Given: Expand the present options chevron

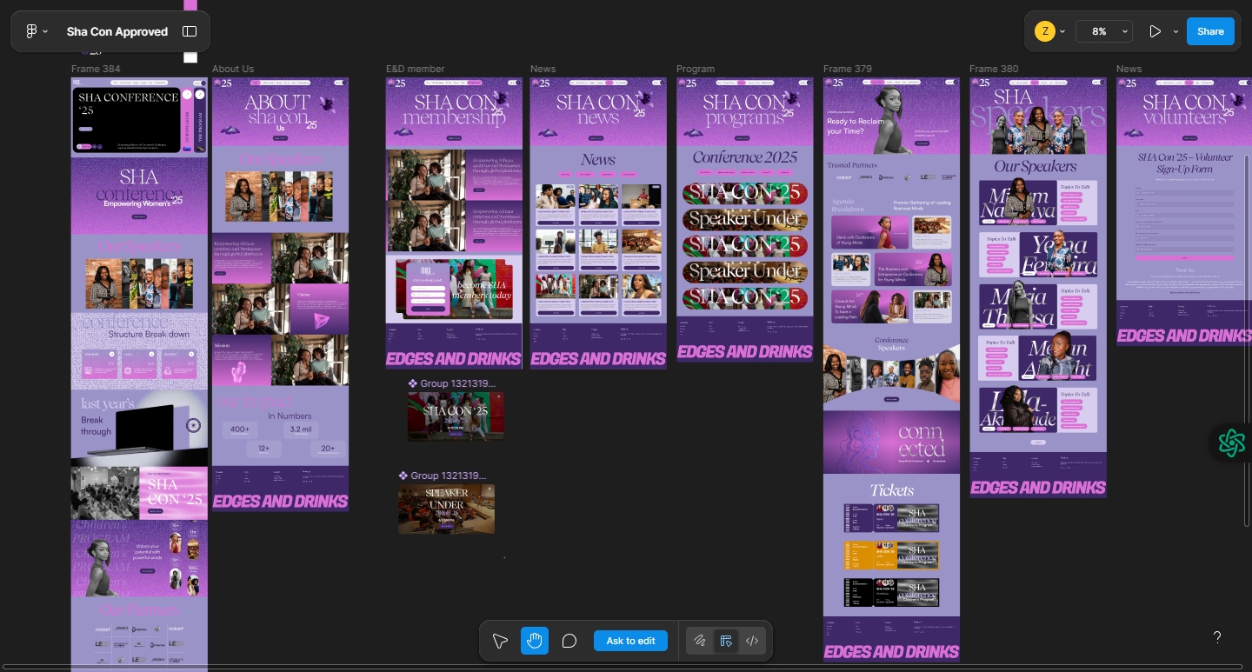Looking at the screenshot, I should [1175, 31].
